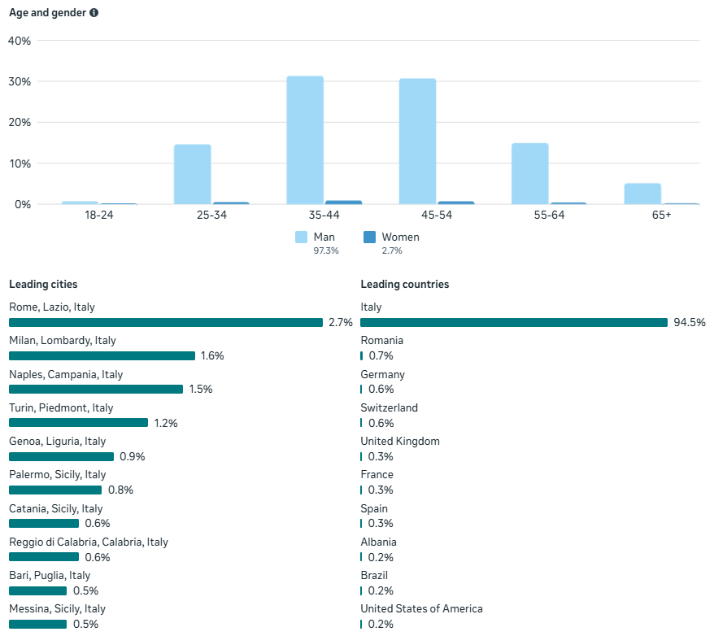Select the Milan, Lombardy, Italy bar

(102, 355)
